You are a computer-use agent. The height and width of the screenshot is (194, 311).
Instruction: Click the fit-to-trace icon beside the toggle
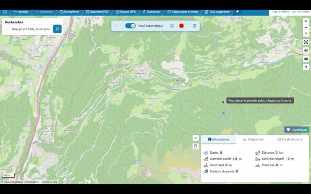pyautogui.click(x=172, y=26)
